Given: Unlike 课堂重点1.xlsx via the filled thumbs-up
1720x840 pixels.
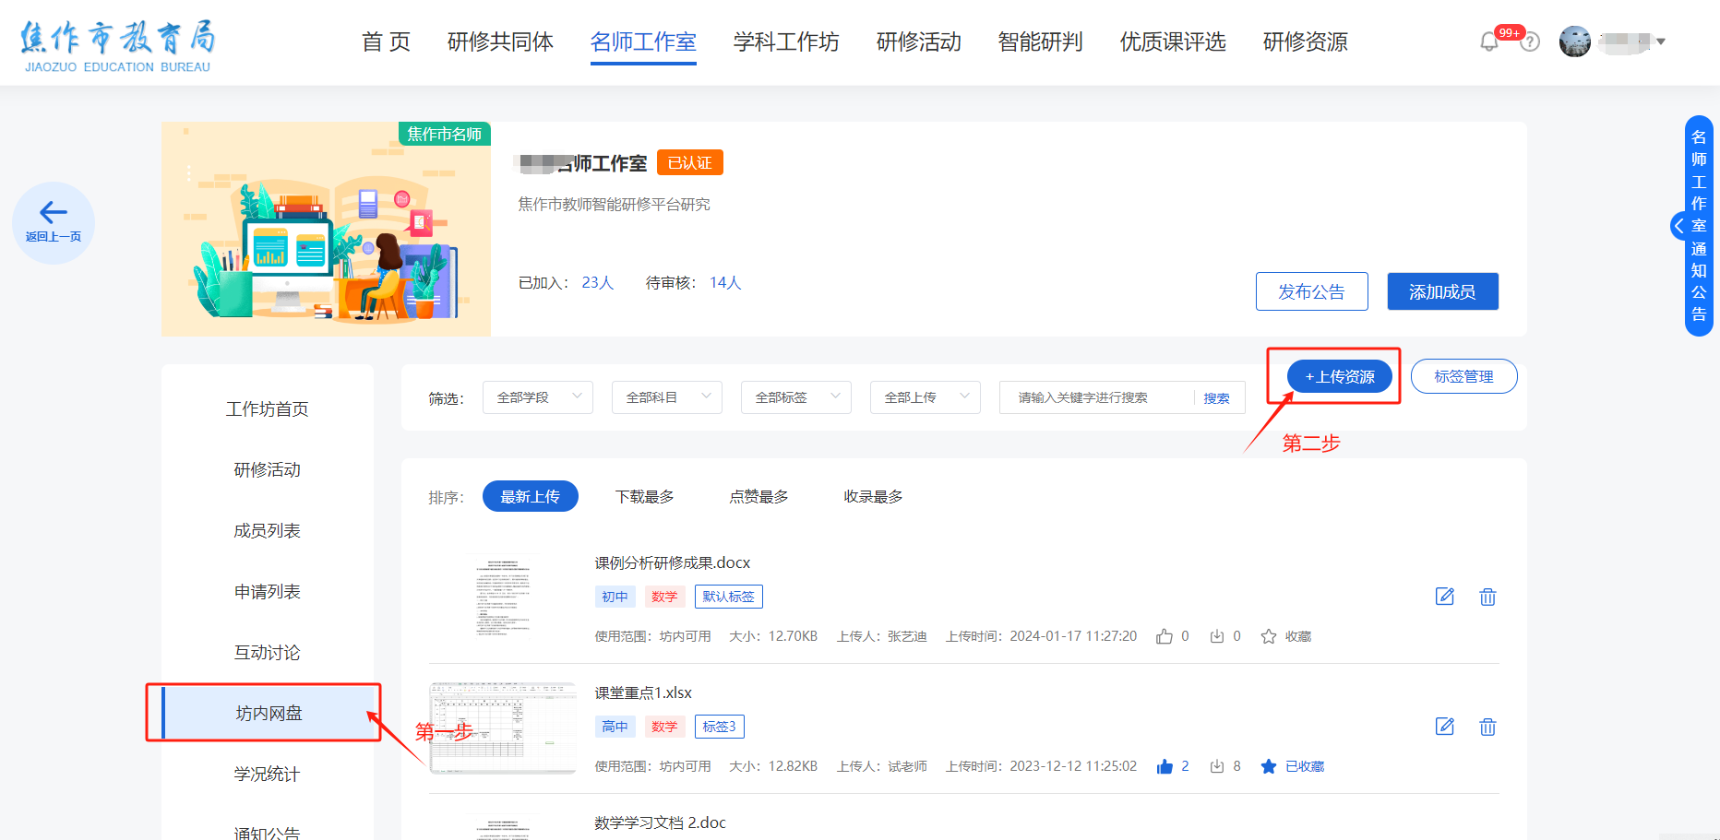Looking at the screenshot, I should 1165,766.
